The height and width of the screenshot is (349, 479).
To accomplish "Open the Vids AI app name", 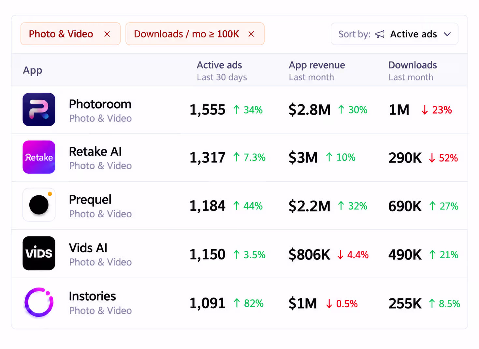I will coord(88,248).
